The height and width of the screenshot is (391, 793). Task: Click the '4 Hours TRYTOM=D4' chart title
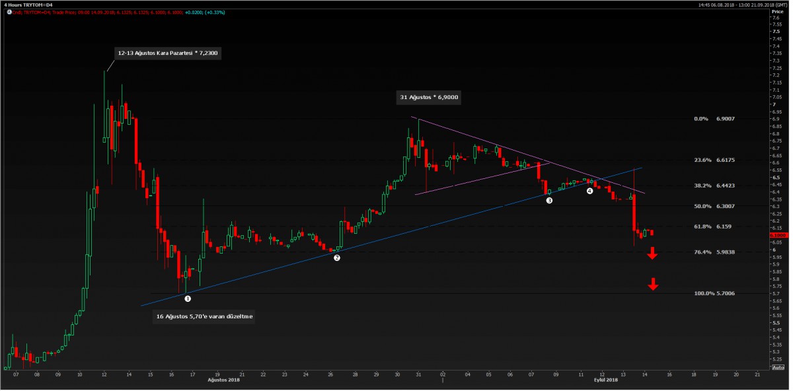coord(28,5)
